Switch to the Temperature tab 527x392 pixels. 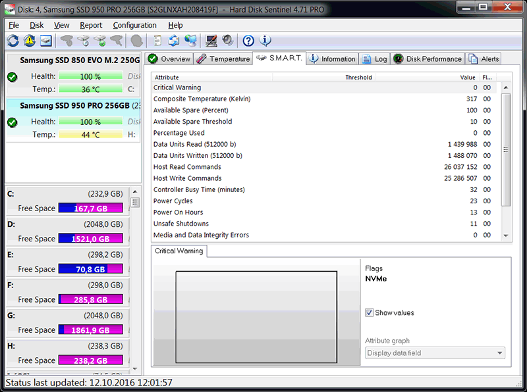point(223,59)
